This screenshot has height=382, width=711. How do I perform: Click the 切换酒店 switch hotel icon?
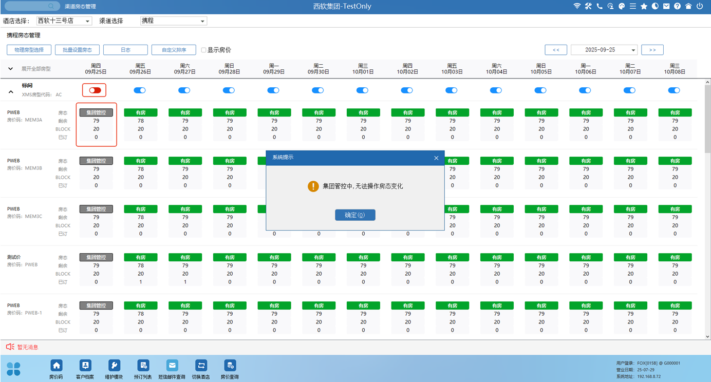coord(201,366)
